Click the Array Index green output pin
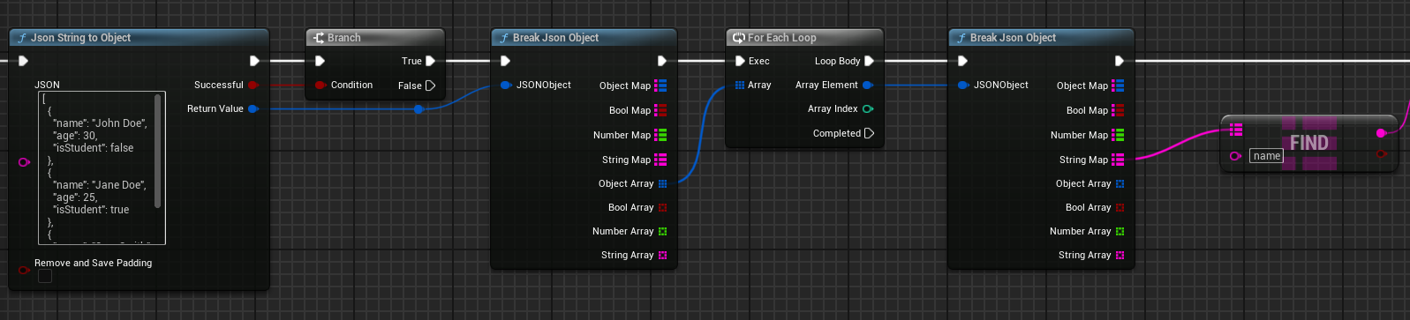The image size is (1410, 320). [868, 108]
